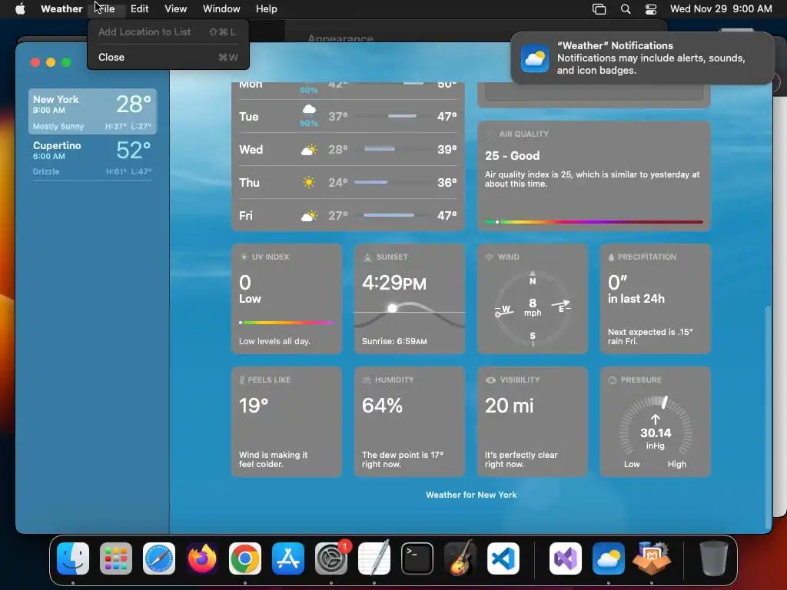Click the 20 mi visibility value
This screenshot has height=590, width=787.
coord(509,406)
